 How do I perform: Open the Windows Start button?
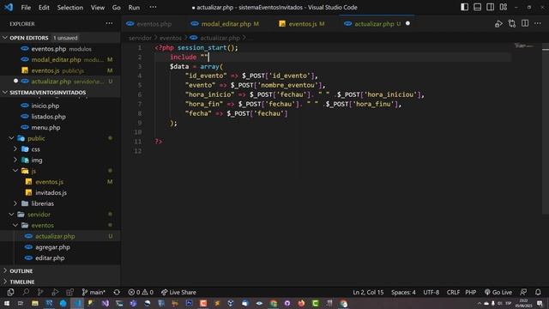click(x=7, y=303)
